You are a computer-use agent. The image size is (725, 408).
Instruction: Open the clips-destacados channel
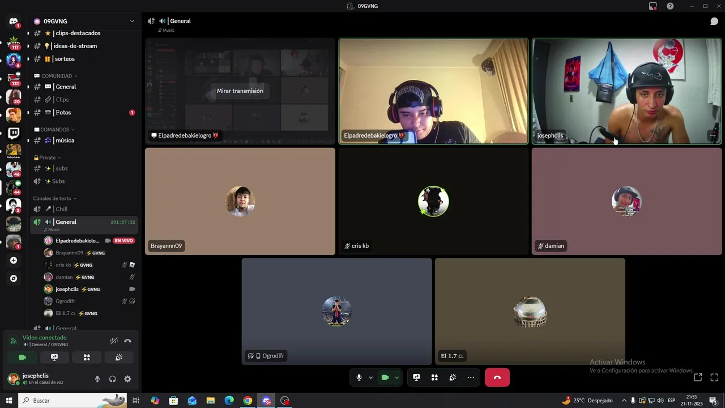84,33
